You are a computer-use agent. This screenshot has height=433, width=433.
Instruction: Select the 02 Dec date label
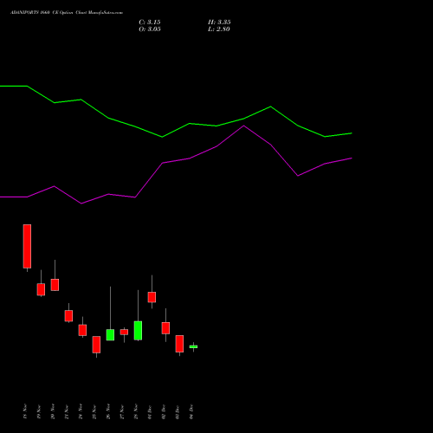tap(164, 411)
